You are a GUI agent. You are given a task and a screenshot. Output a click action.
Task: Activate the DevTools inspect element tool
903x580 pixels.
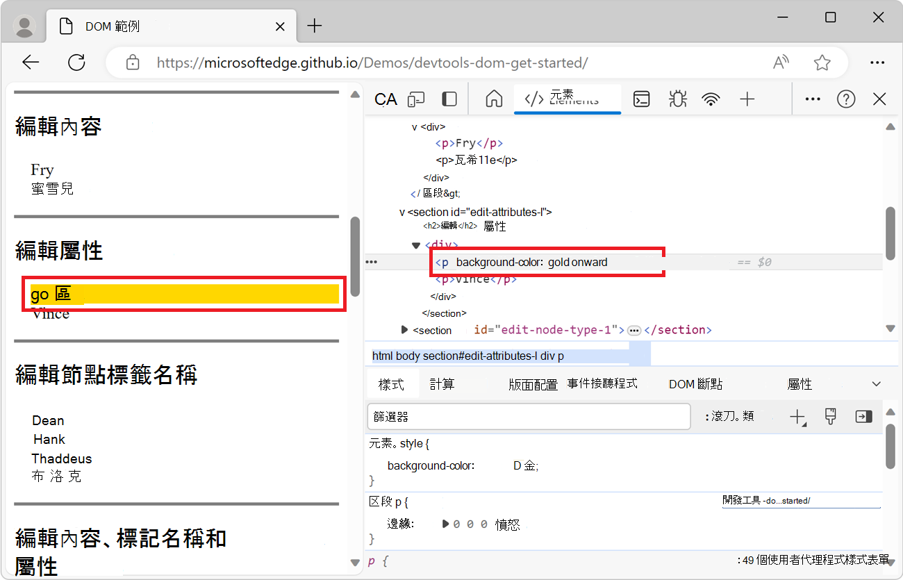click(386, 99)
